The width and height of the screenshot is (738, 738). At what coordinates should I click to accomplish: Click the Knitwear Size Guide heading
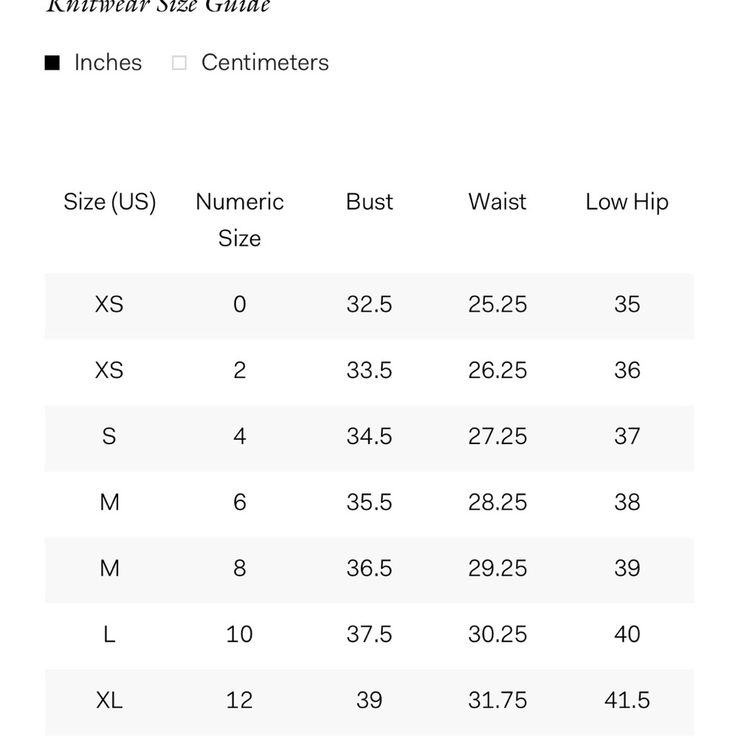[158, 7]
